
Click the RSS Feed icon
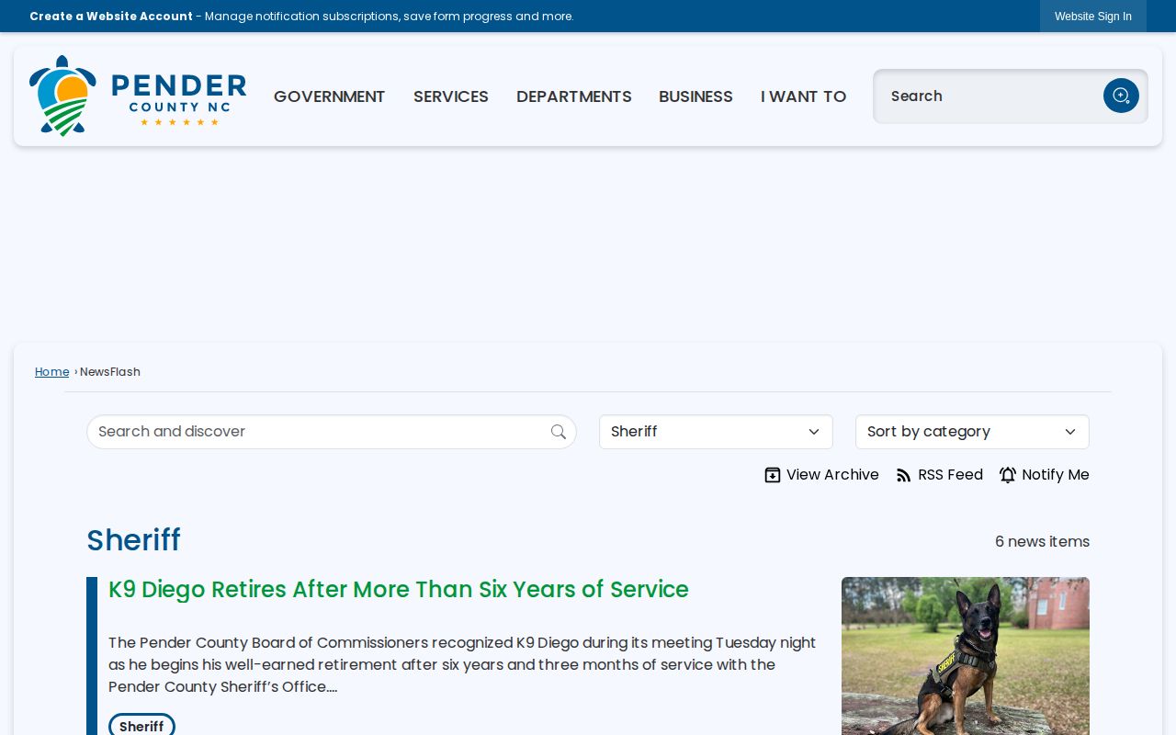pyautogui.click(x=904, y=475)
